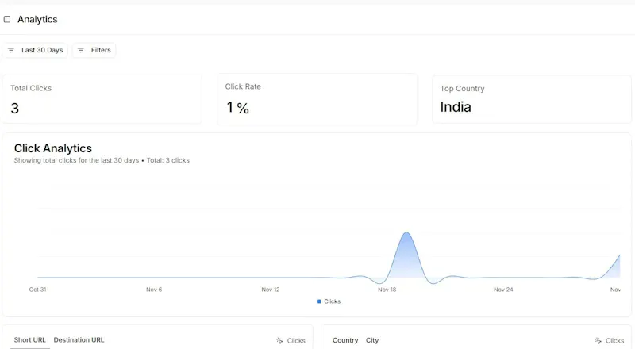Click the Nov 12 axis label

(x=271, y=290)
